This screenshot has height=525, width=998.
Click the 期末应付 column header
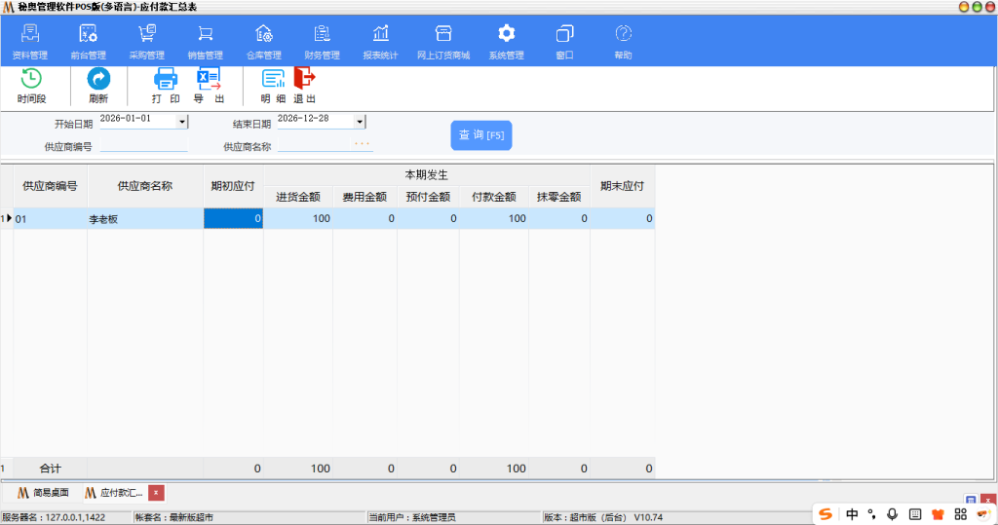(622, 185)
